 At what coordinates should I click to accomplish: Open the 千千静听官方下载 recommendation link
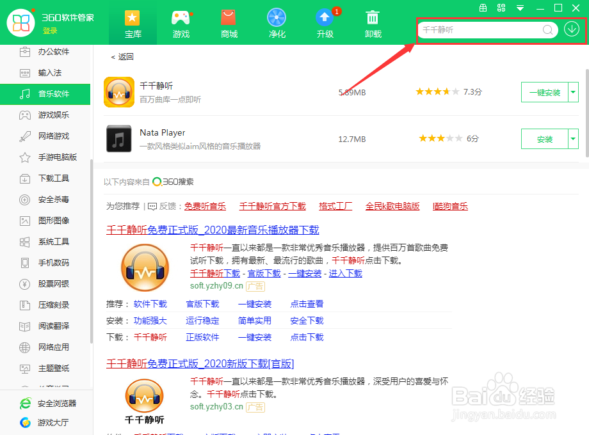pos(272,206)
